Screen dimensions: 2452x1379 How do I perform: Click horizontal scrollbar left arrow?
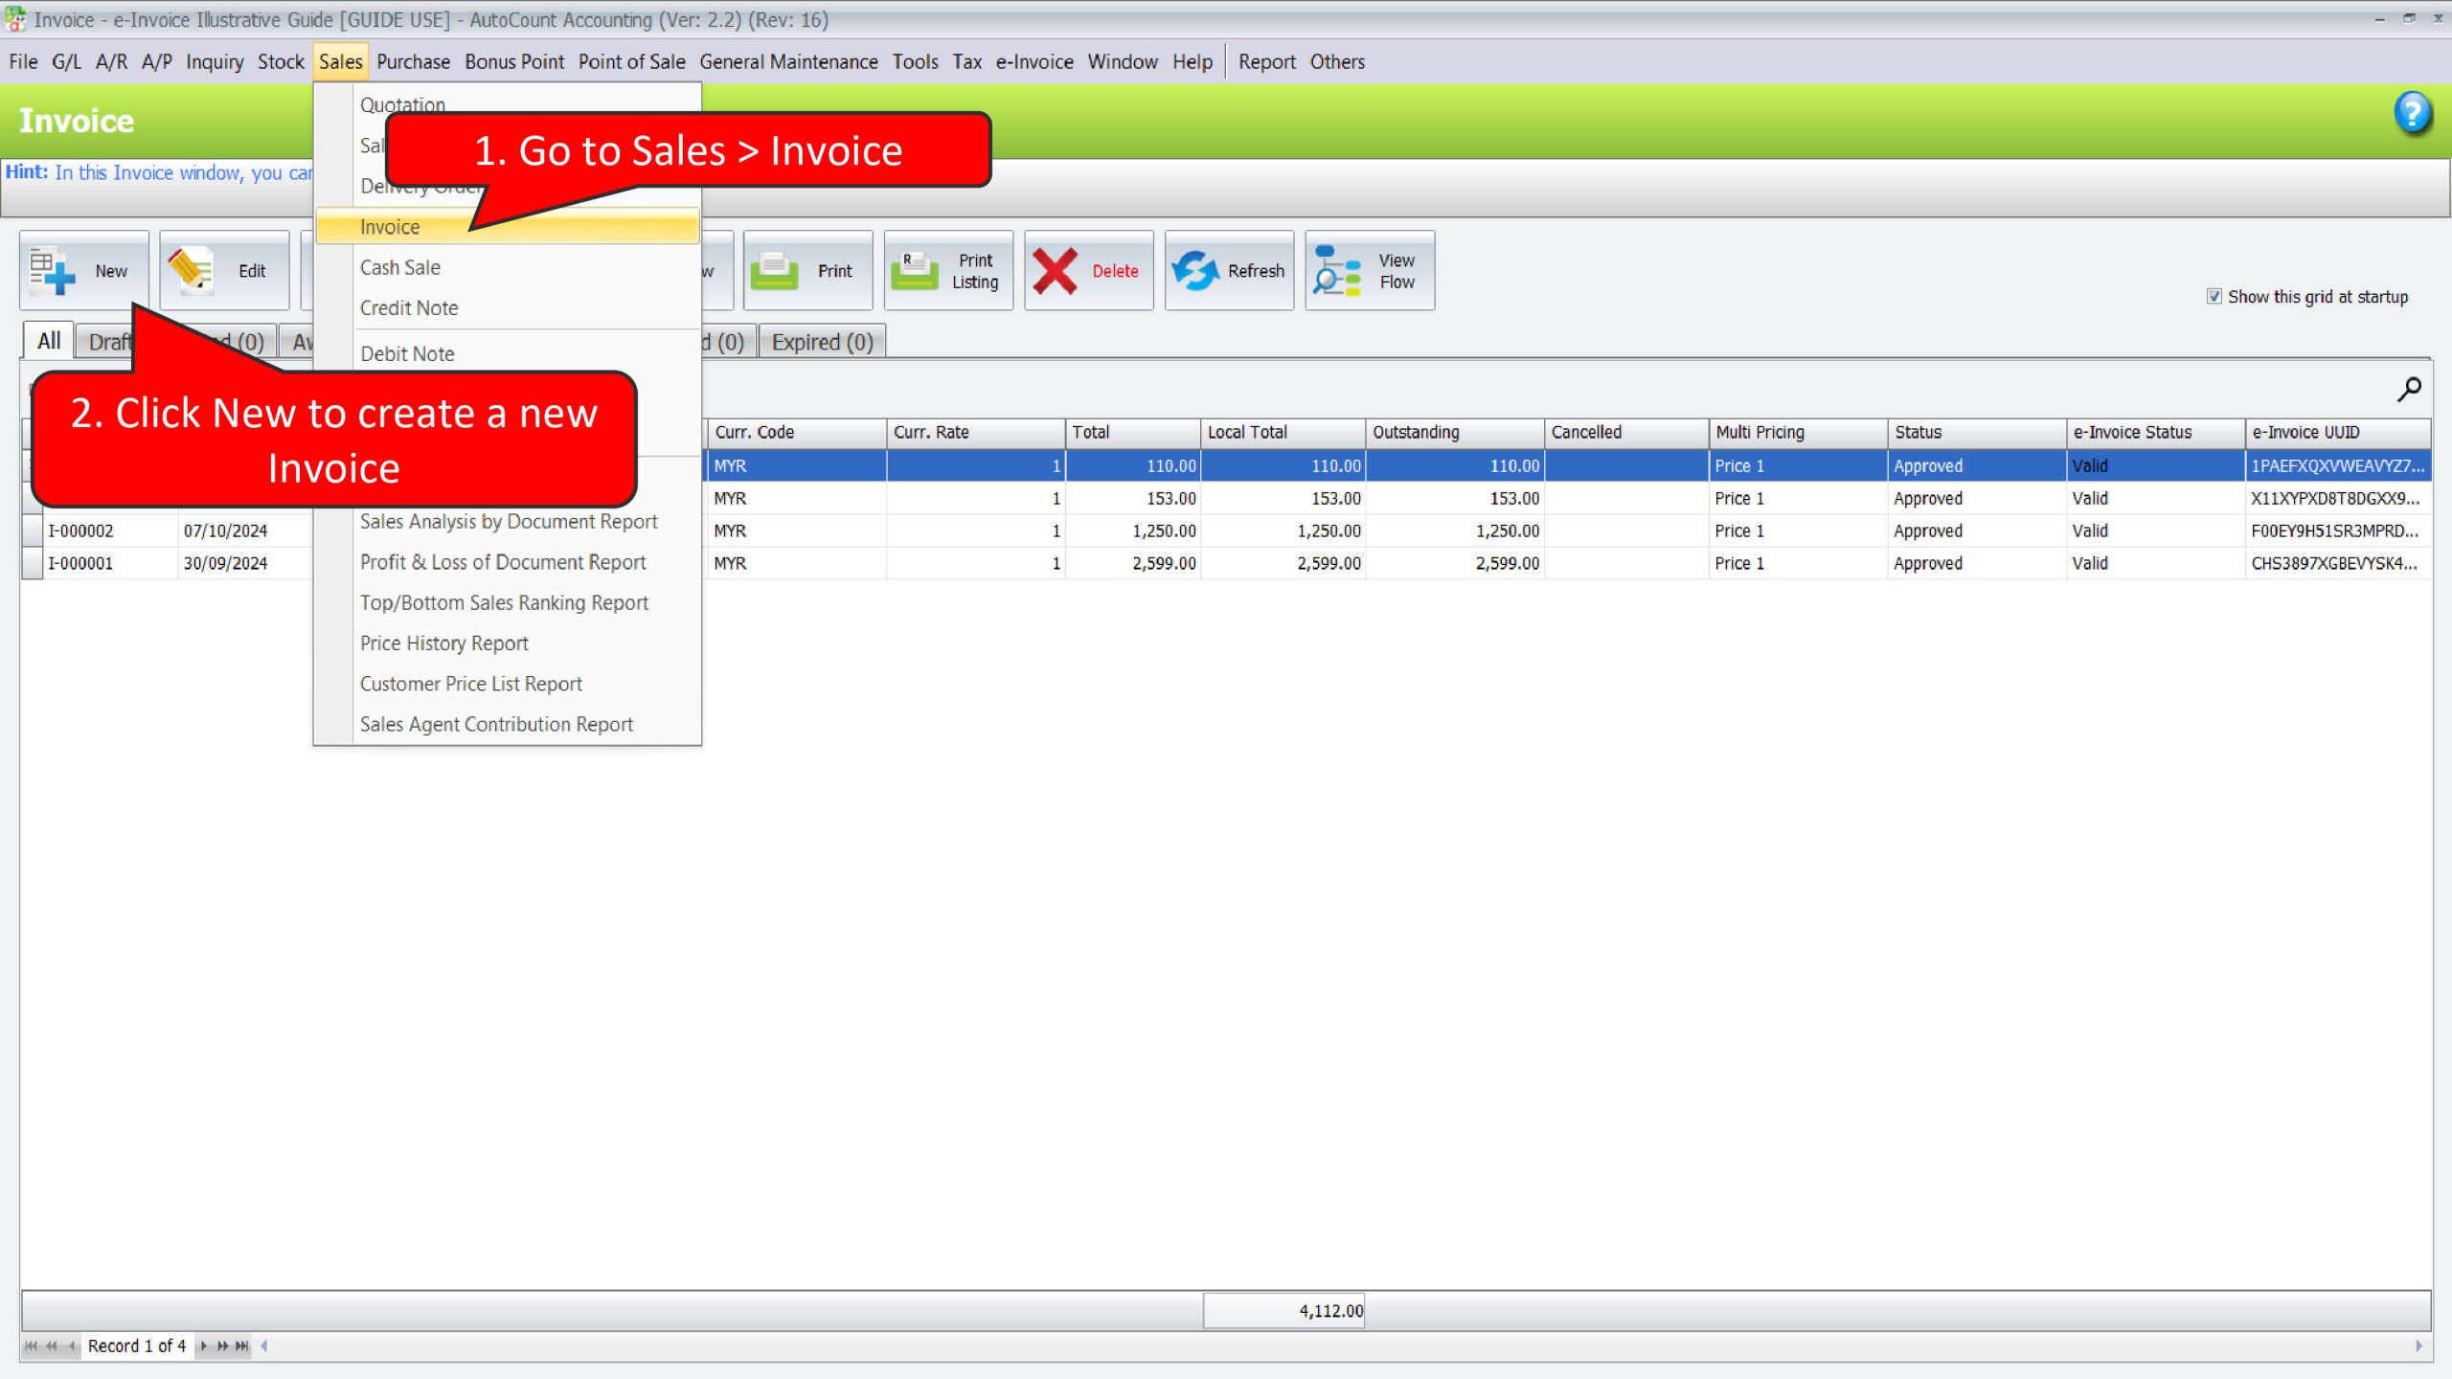pos(264,1345)
